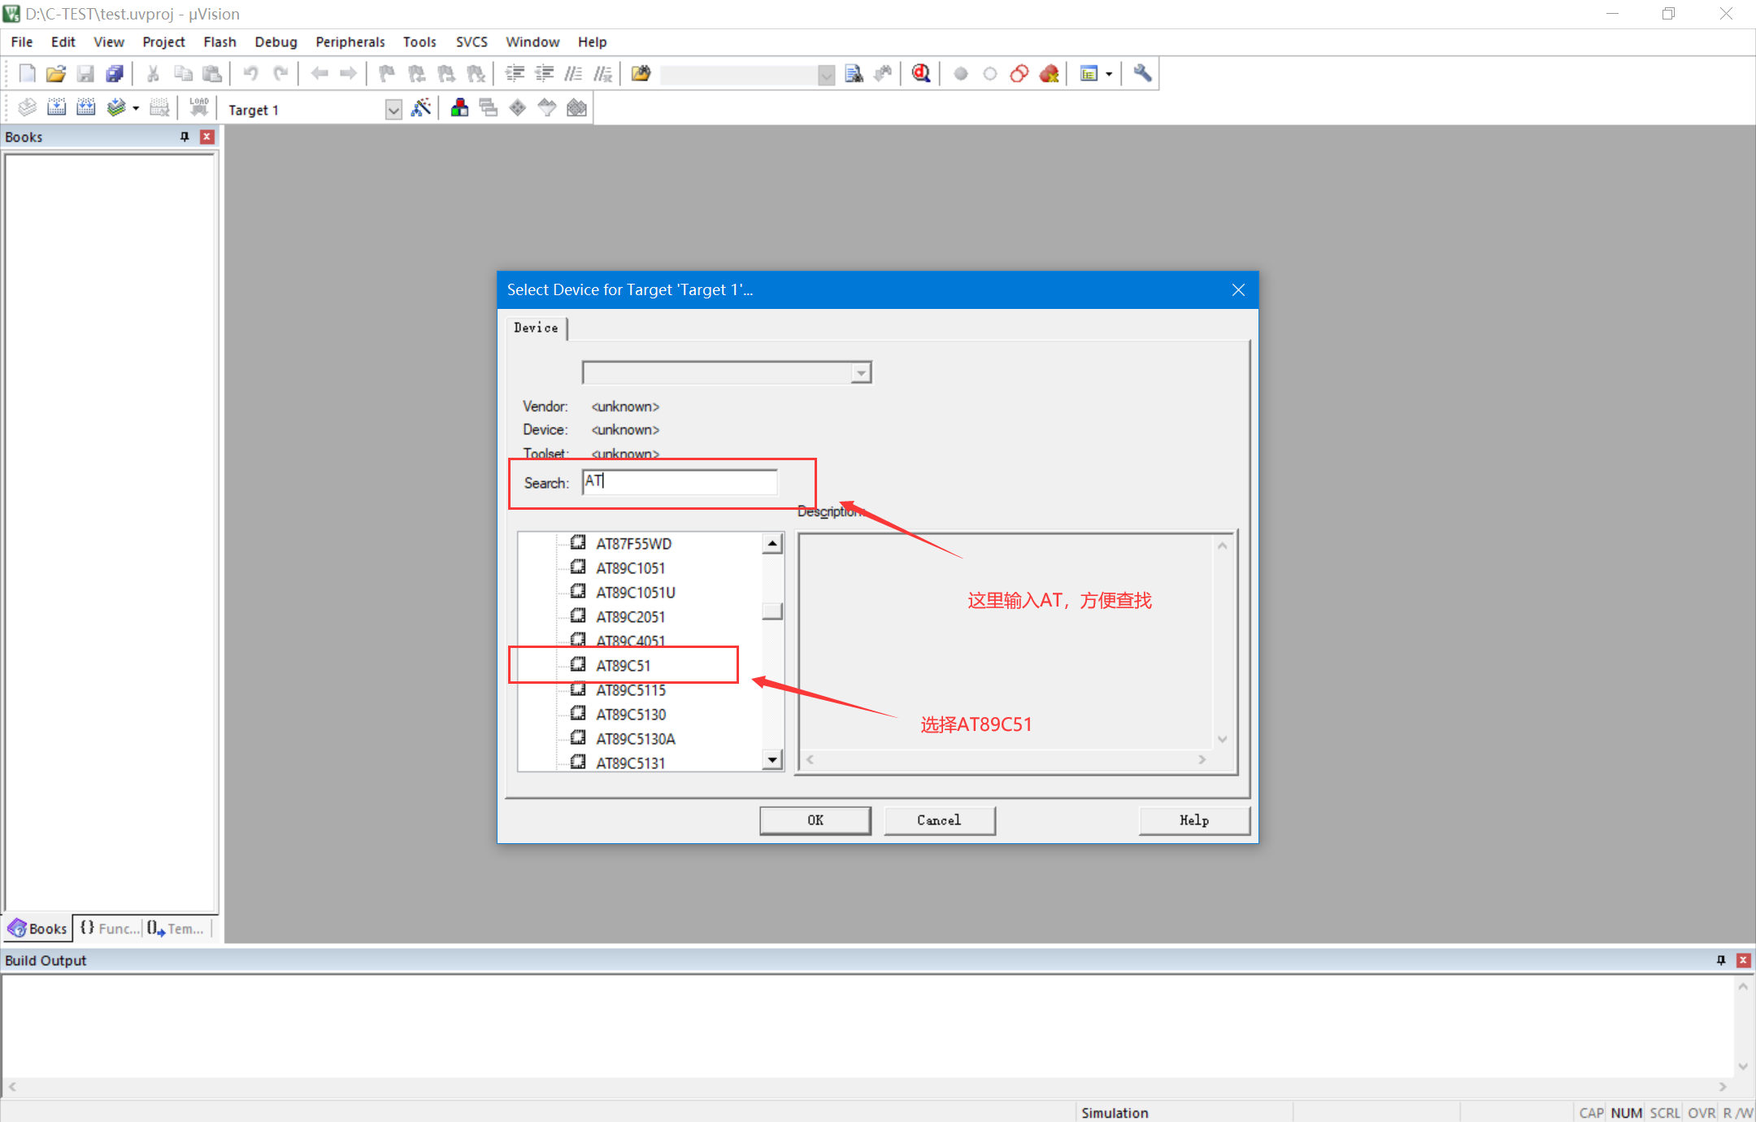Open Manage Project Items colored blocks icon

459,108
